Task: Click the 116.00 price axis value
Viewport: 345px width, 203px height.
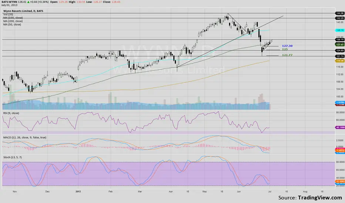Action: tap(340, 67)
